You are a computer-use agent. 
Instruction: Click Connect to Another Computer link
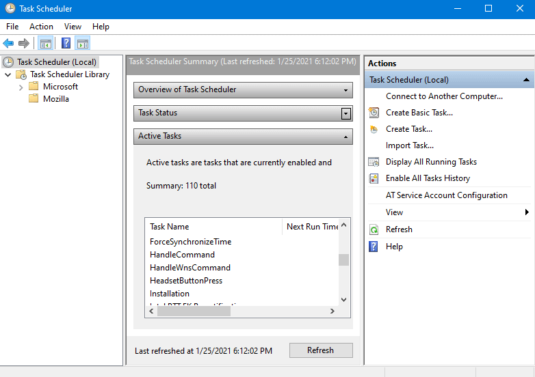444,96
